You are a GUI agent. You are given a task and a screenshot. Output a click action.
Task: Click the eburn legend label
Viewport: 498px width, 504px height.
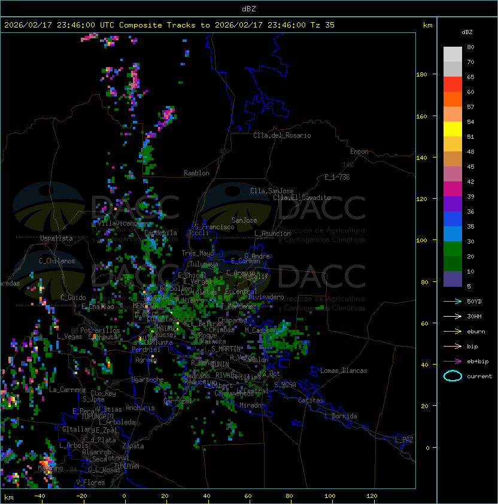pyautogui.click(x=476, y=332)
